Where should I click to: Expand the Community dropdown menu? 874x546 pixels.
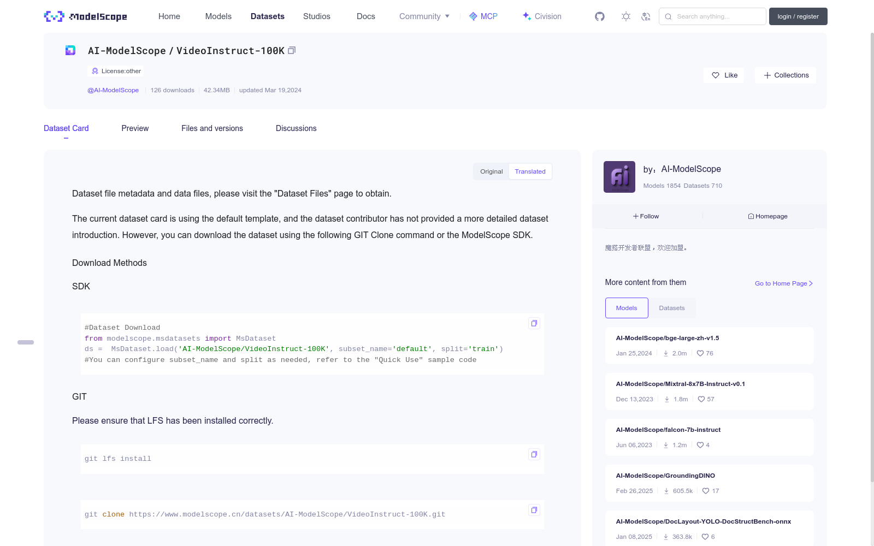point(424,16)
